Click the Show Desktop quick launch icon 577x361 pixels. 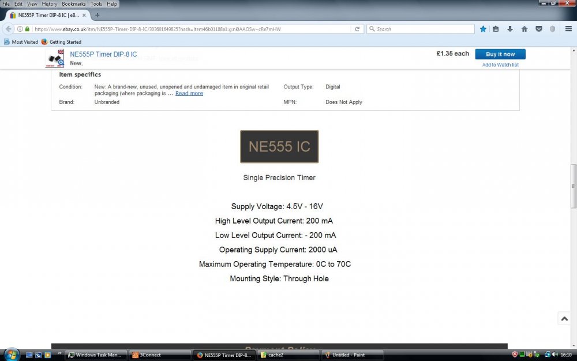pyautogui.click(x=29, y=355)
